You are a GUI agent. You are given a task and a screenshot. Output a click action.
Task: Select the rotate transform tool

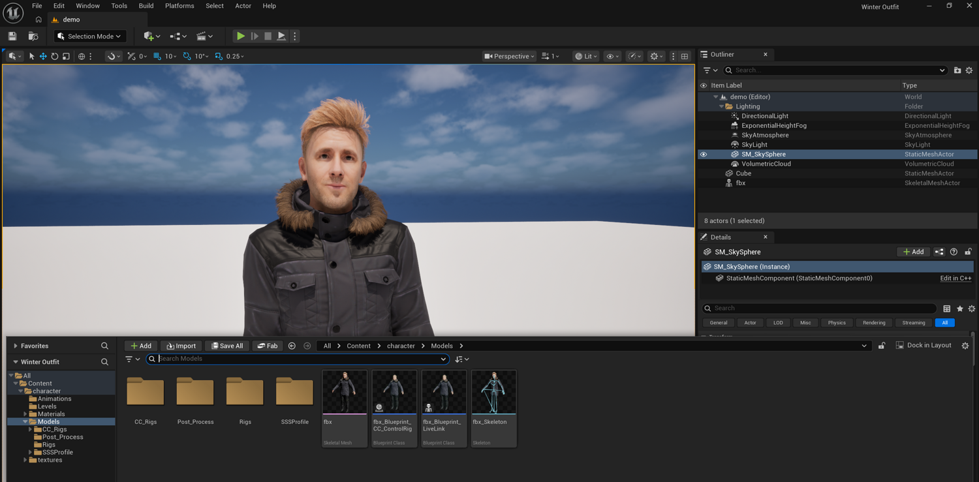[x=55, y=57]
